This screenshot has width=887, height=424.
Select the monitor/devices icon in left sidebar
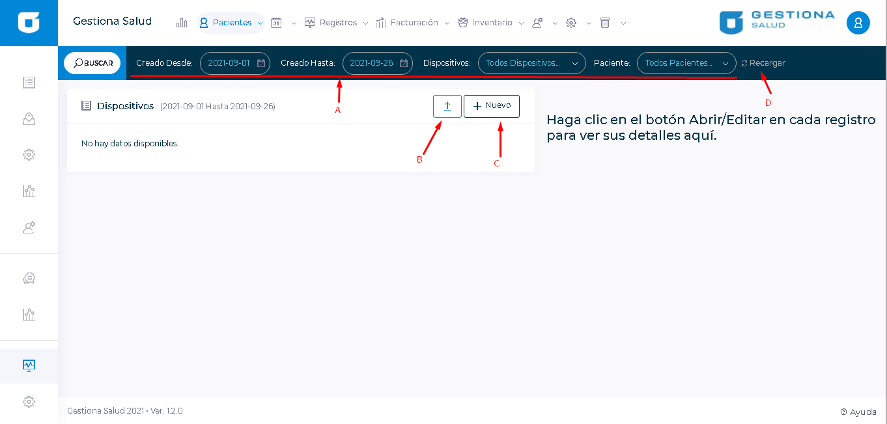pyautogui.click(x=29, y=365)
